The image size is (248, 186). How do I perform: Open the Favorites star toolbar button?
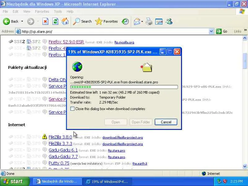[x=106, y=21]
